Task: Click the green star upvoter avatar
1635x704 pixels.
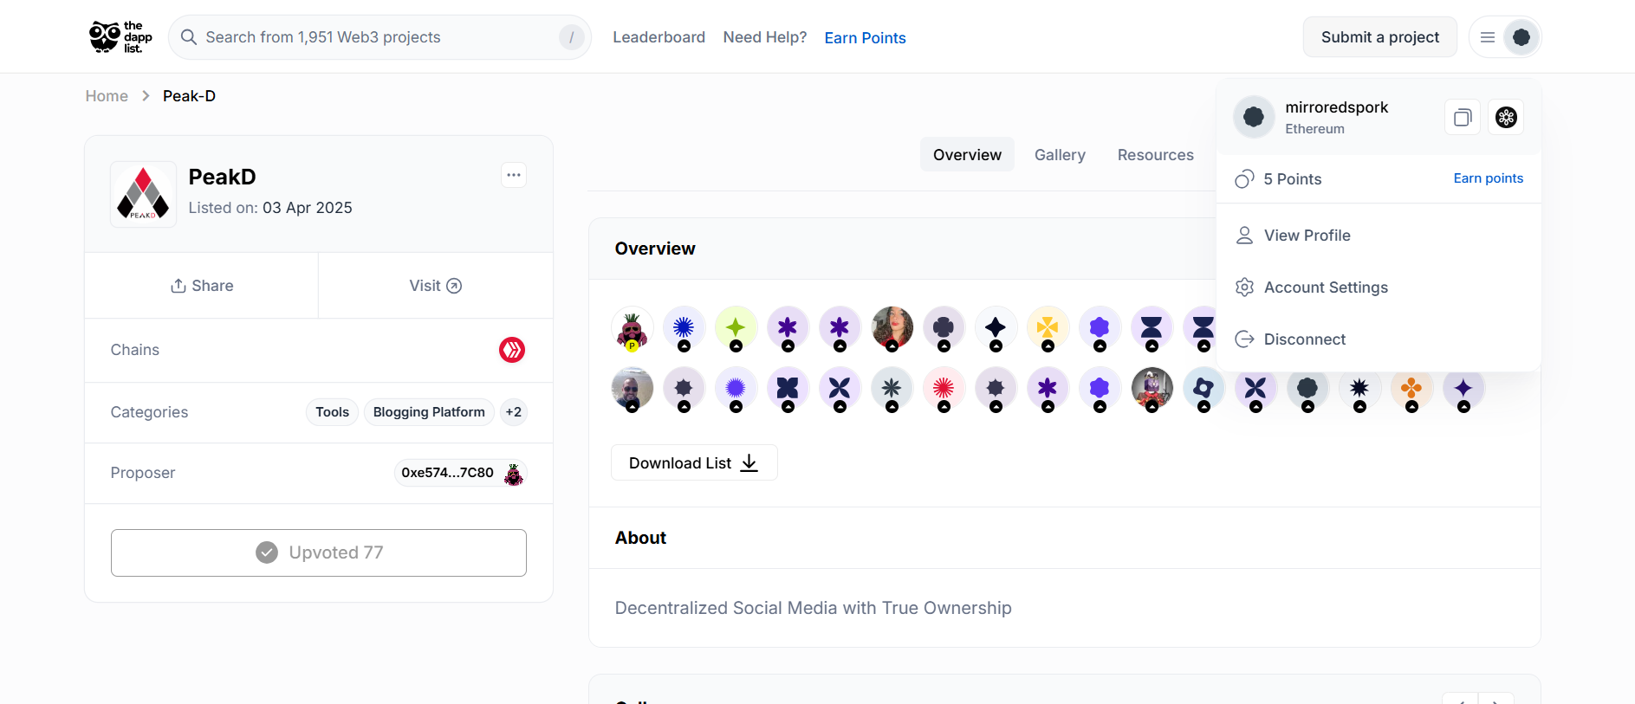Action: point(736,328)
